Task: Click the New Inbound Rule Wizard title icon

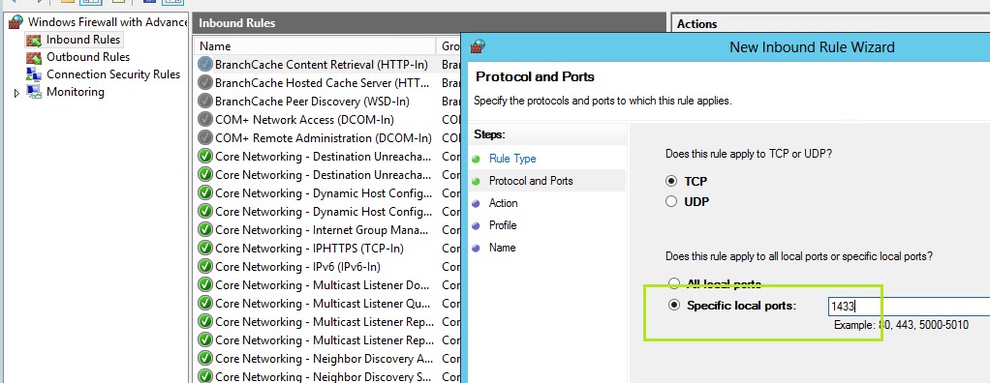Action: [x=479, y=46]
